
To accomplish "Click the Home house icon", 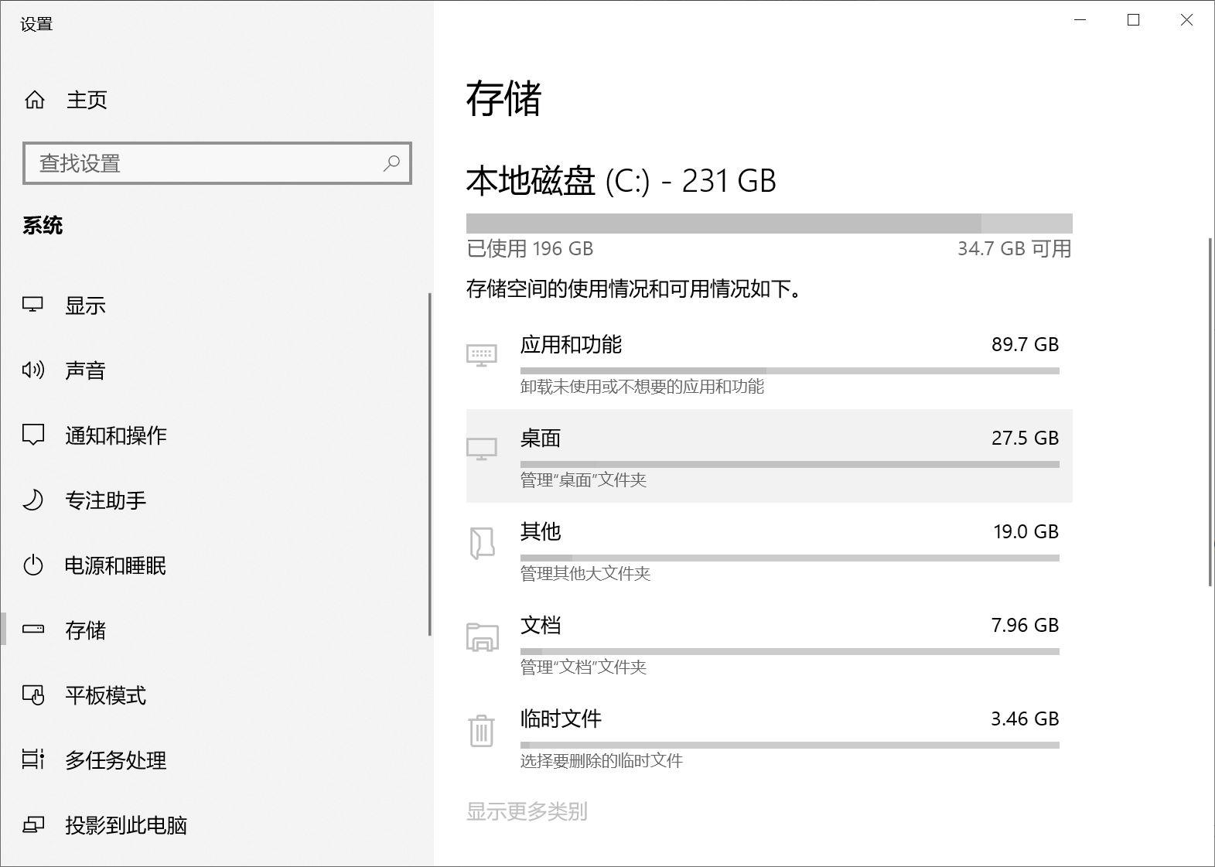I will coord(35,100).
